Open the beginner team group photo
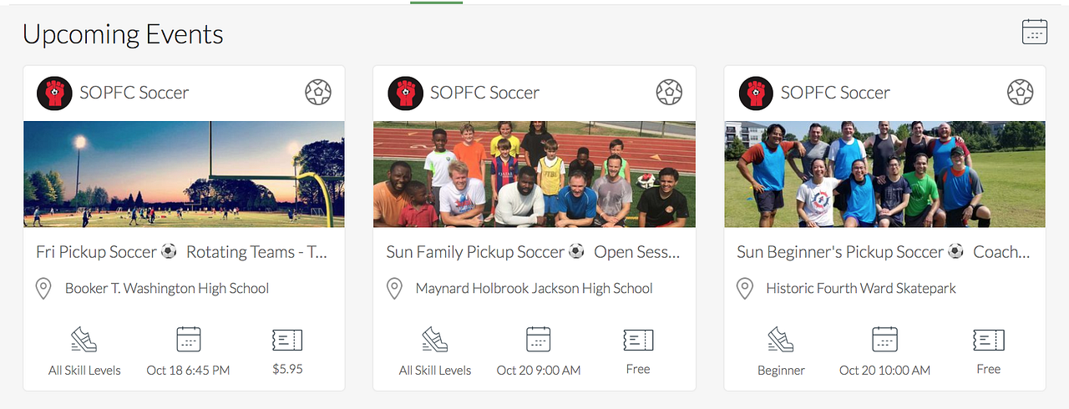 click(x=884, y=174)
